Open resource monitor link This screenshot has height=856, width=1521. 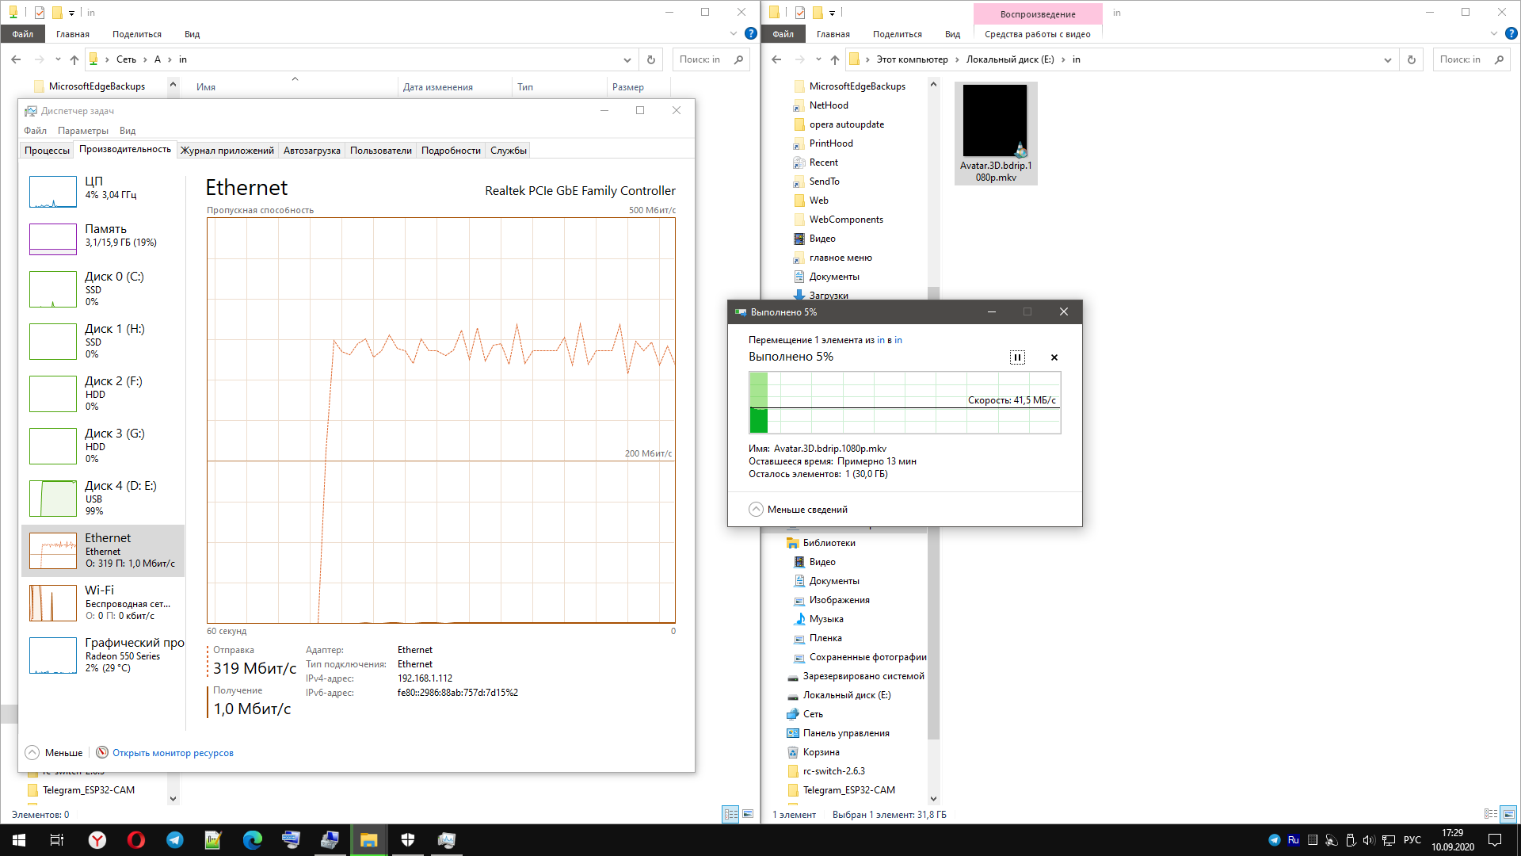[x=172, y=753]
